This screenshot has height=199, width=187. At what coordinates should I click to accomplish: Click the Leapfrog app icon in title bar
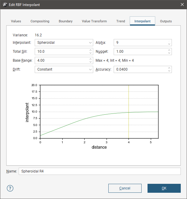coord(5,5)
